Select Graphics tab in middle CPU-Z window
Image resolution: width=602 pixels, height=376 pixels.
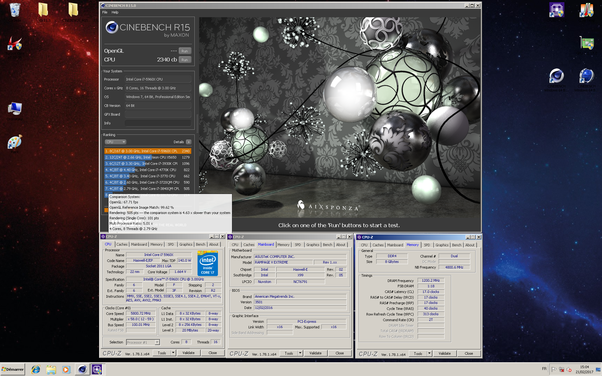click(x=313, y=245)
